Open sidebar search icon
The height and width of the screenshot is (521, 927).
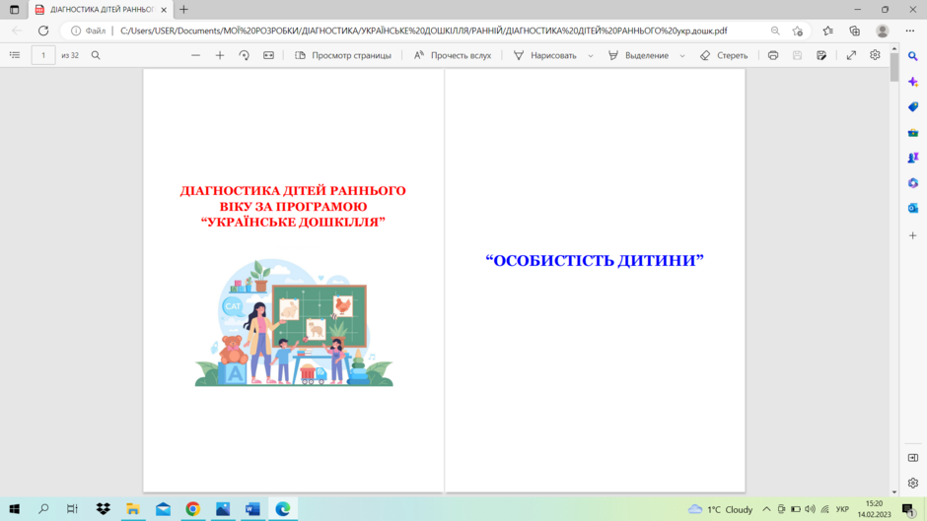[913, 56]
